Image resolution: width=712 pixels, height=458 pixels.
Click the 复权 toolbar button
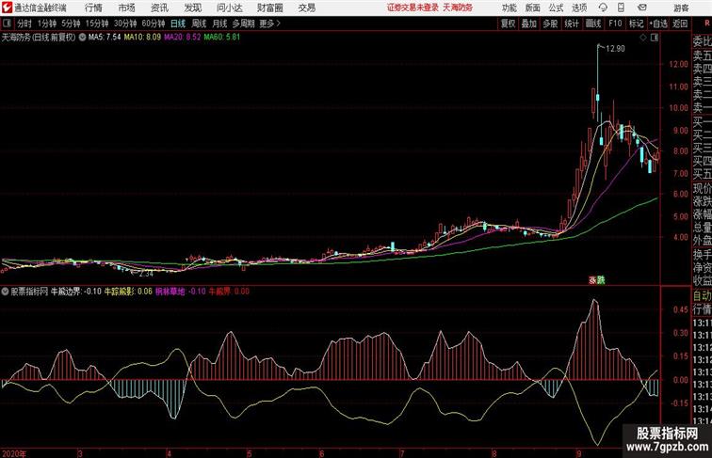509,24
